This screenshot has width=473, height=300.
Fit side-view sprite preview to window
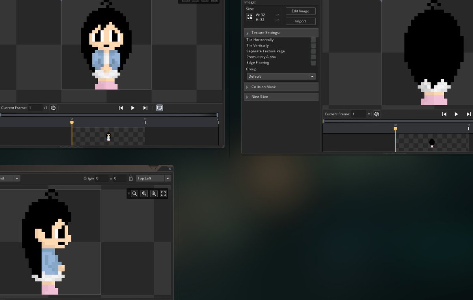tap(164, 194)
